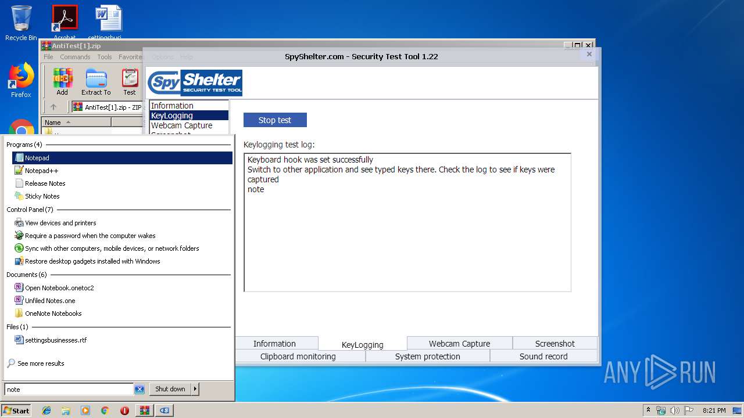The image size is (744, 418).
Task: Open WinRAR File menu
Action: click(48, 57)
